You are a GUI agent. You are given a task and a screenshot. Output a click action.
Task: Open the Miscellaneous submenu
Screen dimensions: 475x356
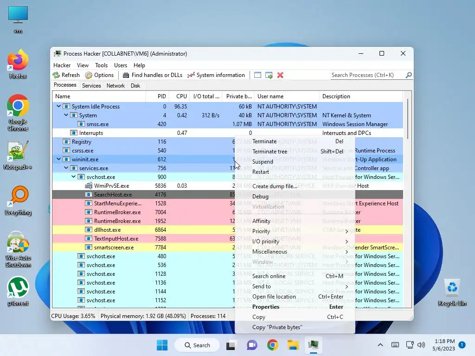tap(295, 252)
